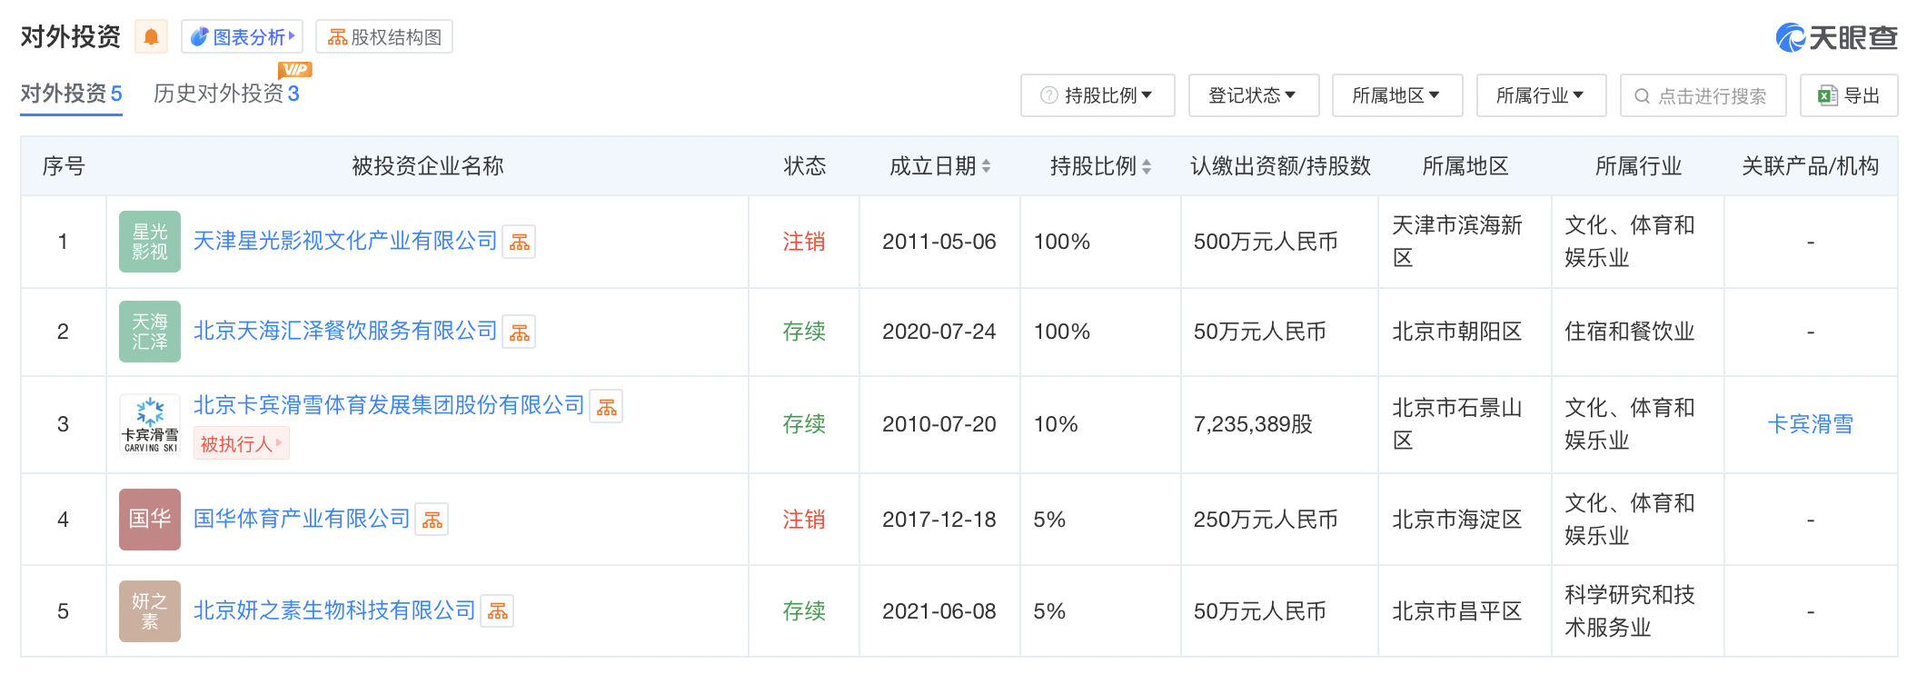Click the 认缴出资额/持股数 column header
Image resolution: width=1917 pixels, height=674 pixels.
click(1280, 166)
